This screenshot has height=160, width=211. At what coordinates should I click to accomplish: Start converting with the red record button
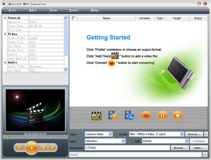(x=146, y=115)
